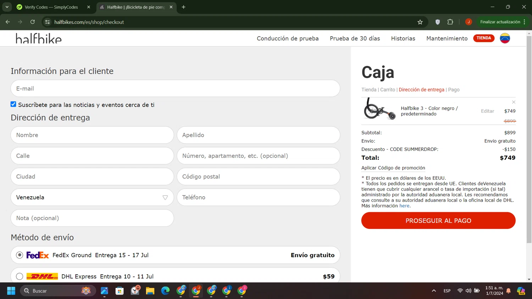Click PROSEGUIR AL PAGO button
Image resolution: width=532 pixels, height=299 pixels.
438,220
